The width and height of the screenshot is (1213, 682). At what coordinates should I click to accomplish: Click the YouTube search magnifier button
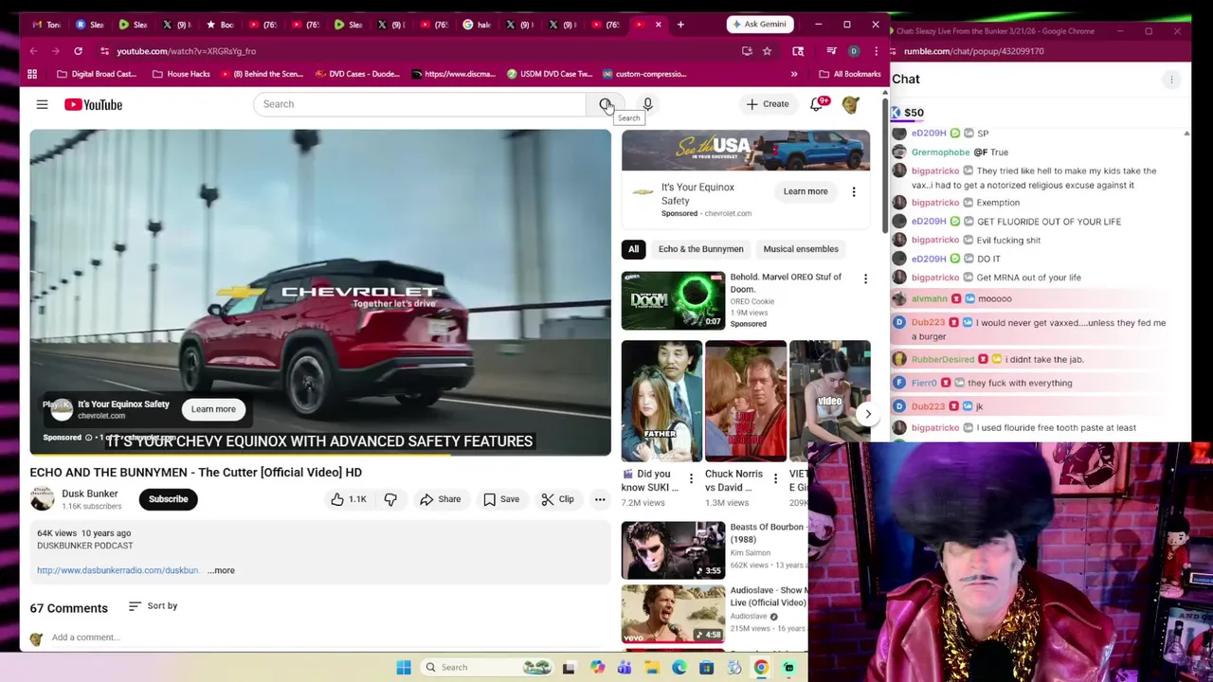point(606,104)
